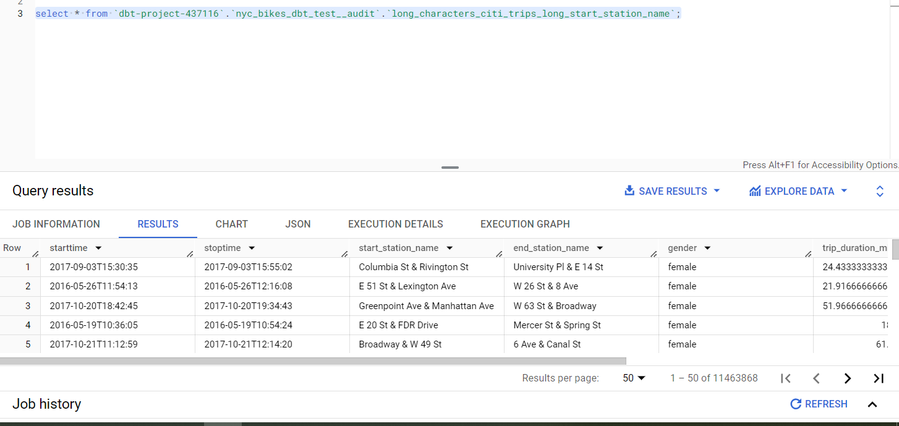
Task: Go to the previous results page
Action: tap(816, 378)
